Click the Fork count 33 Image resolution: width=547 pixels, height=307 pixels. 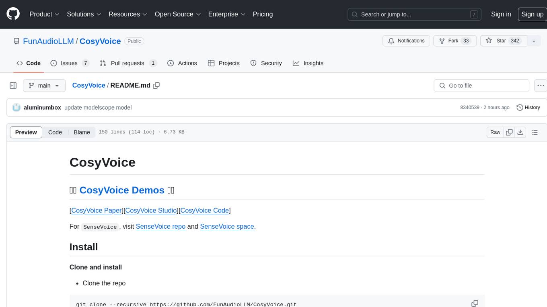[x=466, y=41]
